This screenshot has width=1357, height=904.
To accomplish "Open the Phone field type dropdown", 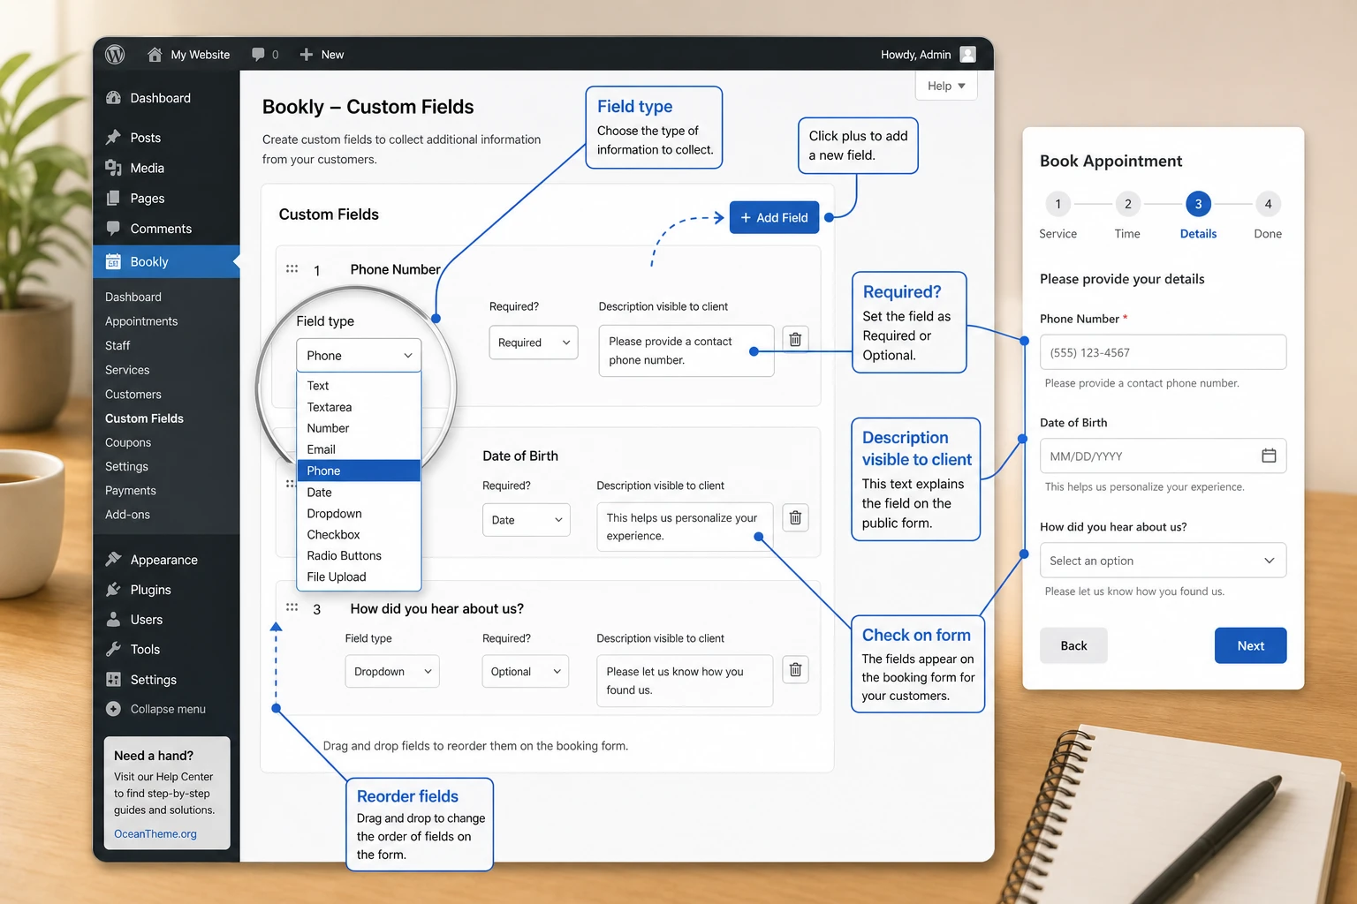I will coord(359,355).
